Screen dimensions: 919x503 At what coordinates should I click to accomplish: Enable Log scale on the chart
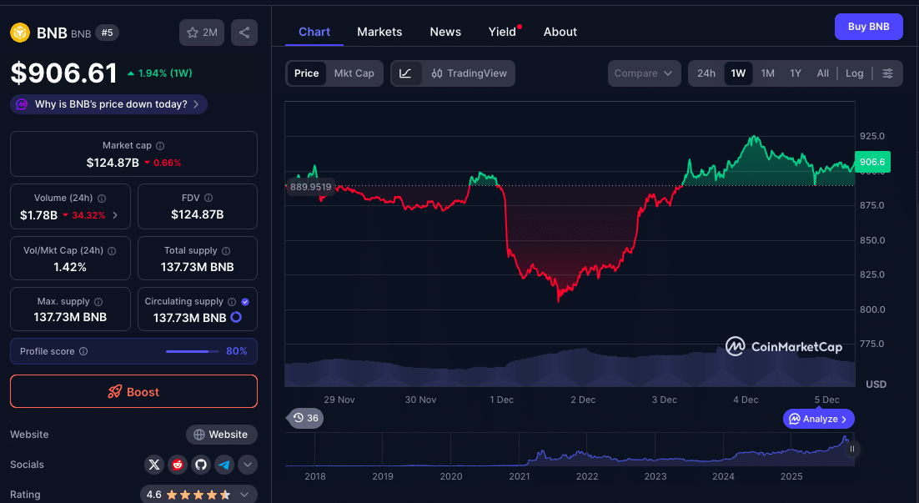[x=854, y=73]
